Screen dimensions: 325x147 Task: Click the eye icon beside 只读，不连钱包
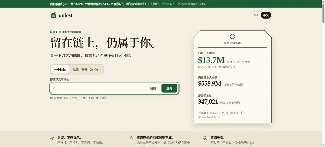coord(52,138)
